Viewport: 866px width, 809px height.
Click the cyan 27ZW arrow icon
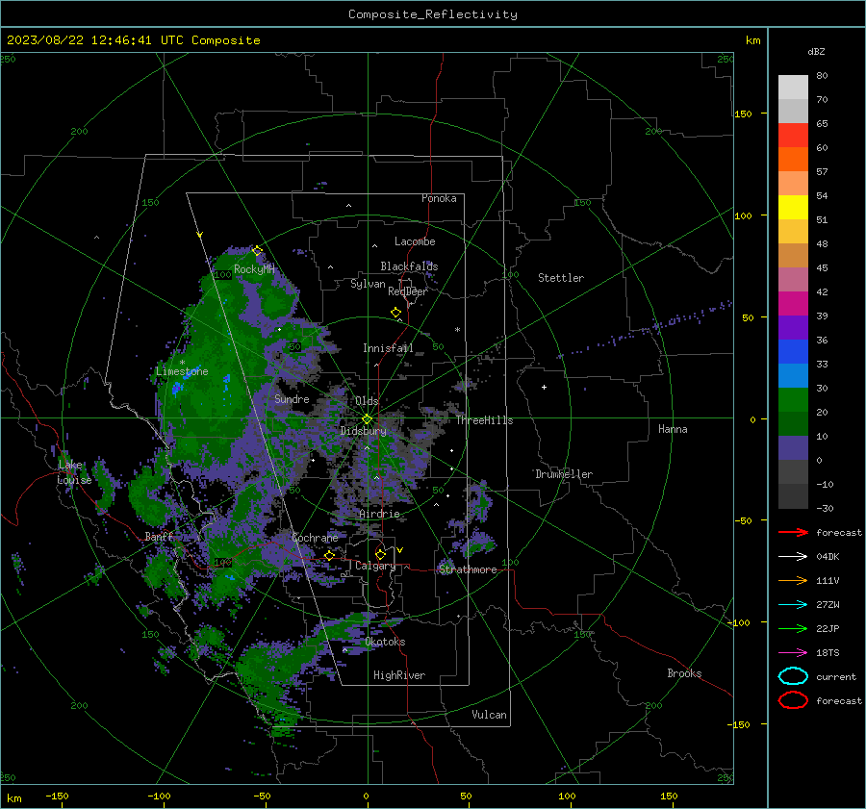pos(793,605)
